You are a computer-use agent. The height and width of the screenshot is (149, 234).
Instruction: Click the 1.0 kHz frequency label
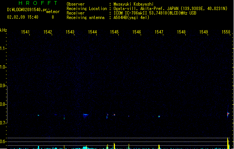[x=3, y=67]
